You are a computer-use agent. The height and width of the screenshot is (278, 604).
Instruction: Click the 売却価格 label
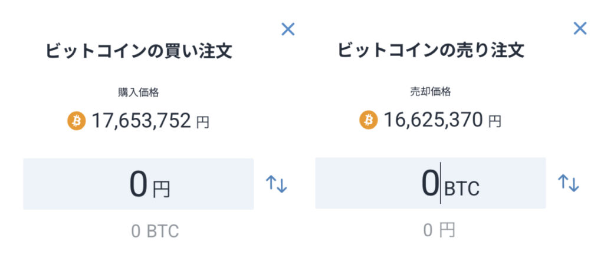point(431,92)
